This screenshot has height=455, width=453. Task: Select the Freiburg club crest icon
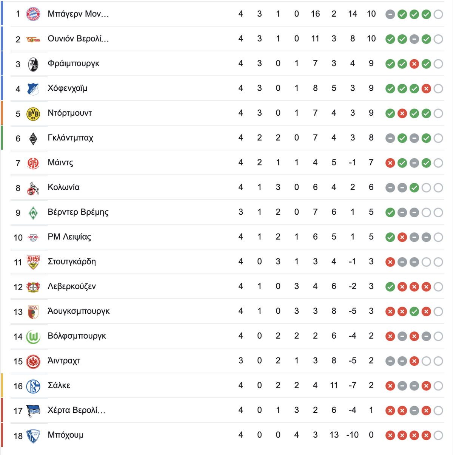coord(33,64)
